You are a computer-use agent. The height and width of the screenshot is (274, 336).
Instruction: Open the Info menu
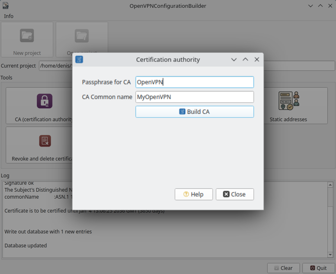9,16
